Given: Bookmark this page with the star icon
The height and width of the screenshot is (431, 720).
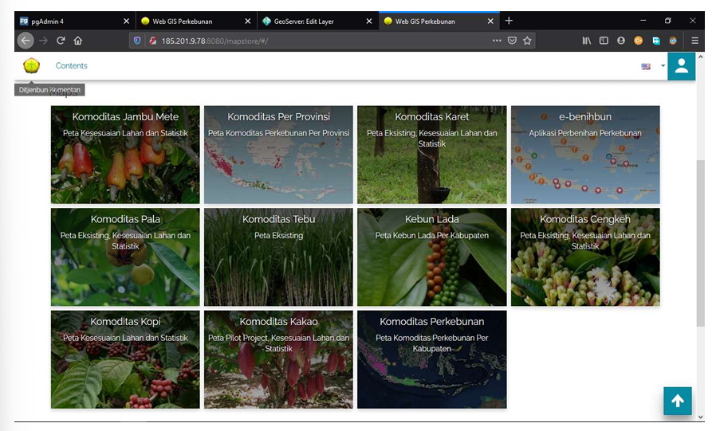Looking at the screenshot, I should 527,41.
